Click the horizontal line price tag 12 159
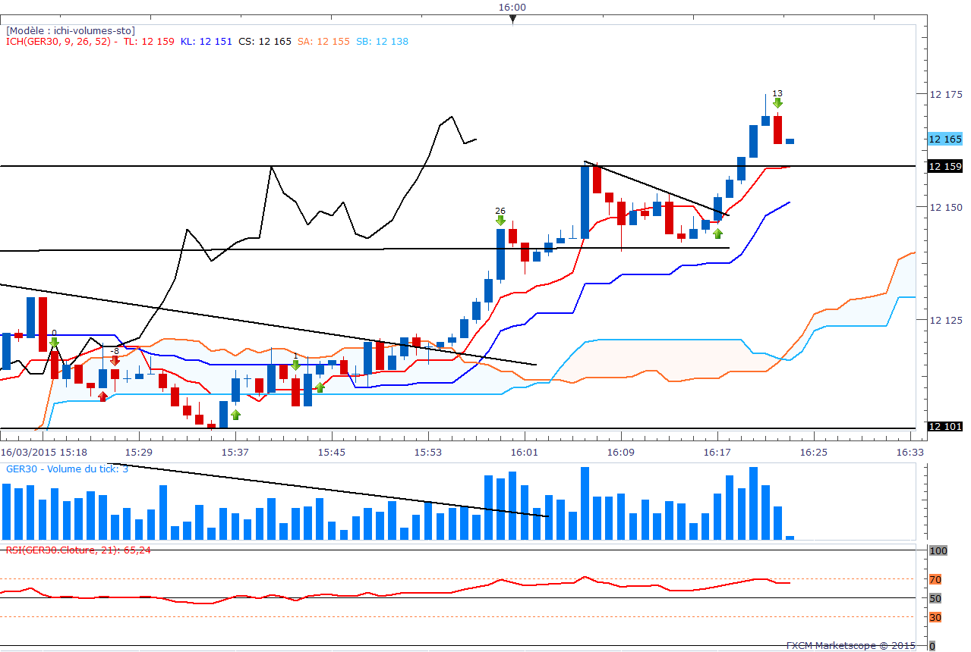Image resolution: width=971 pixels, height=652 pixels. point(945,166)
